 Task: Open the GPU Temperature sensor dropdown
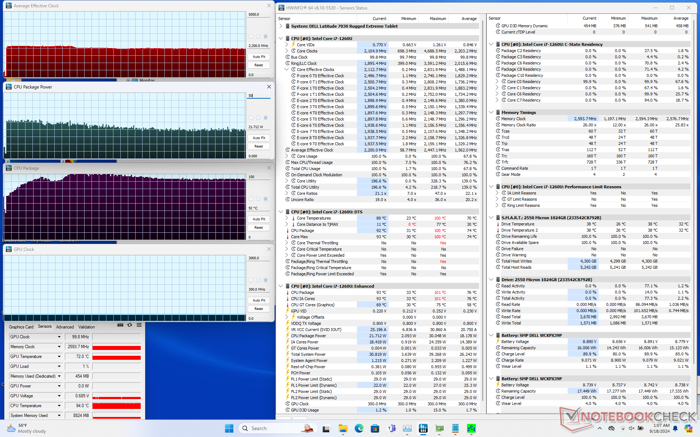point(59,357)
